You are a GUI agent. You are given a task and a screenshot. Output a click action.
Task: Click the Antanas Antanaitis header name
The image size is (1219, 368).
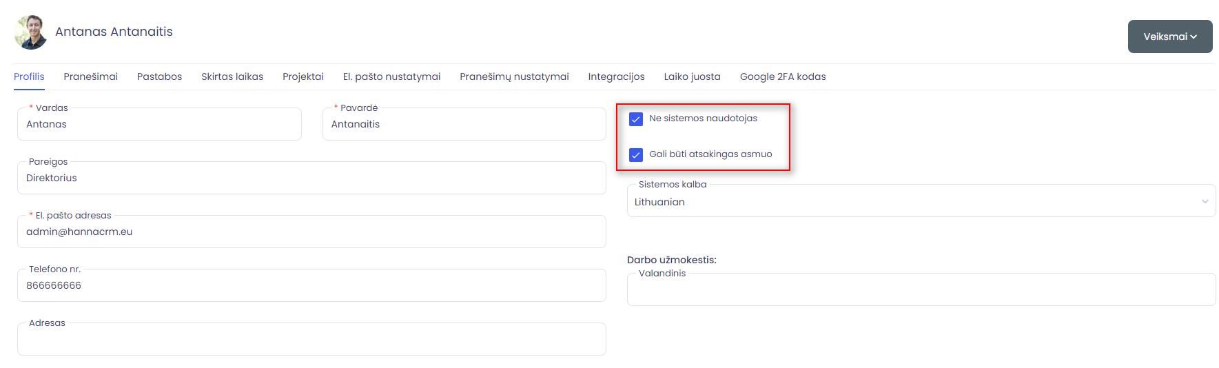point(114,32)
